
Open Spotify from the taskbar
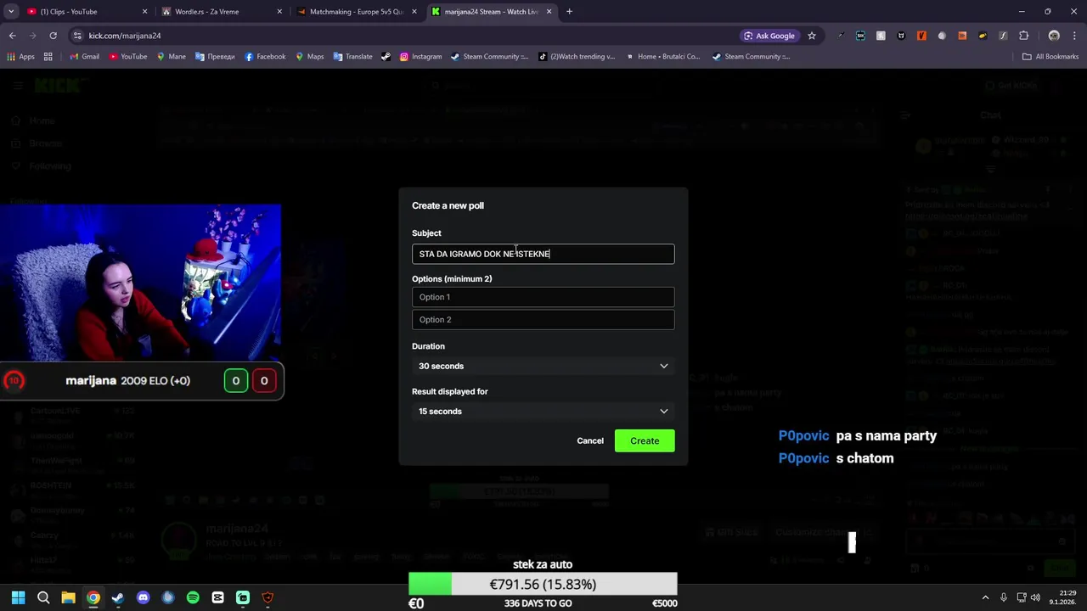193,597
